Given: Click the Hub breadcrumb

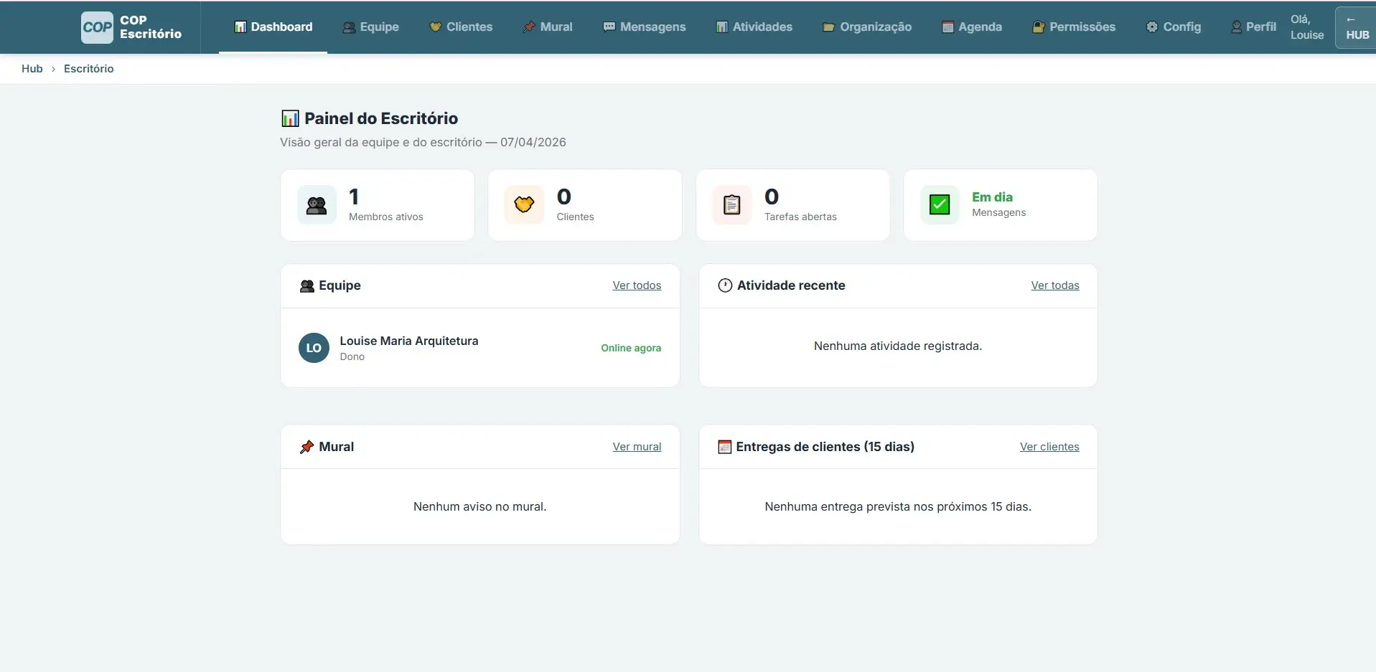Looking at the screenshot, I should pyautogui.click(x=32, y=69).
